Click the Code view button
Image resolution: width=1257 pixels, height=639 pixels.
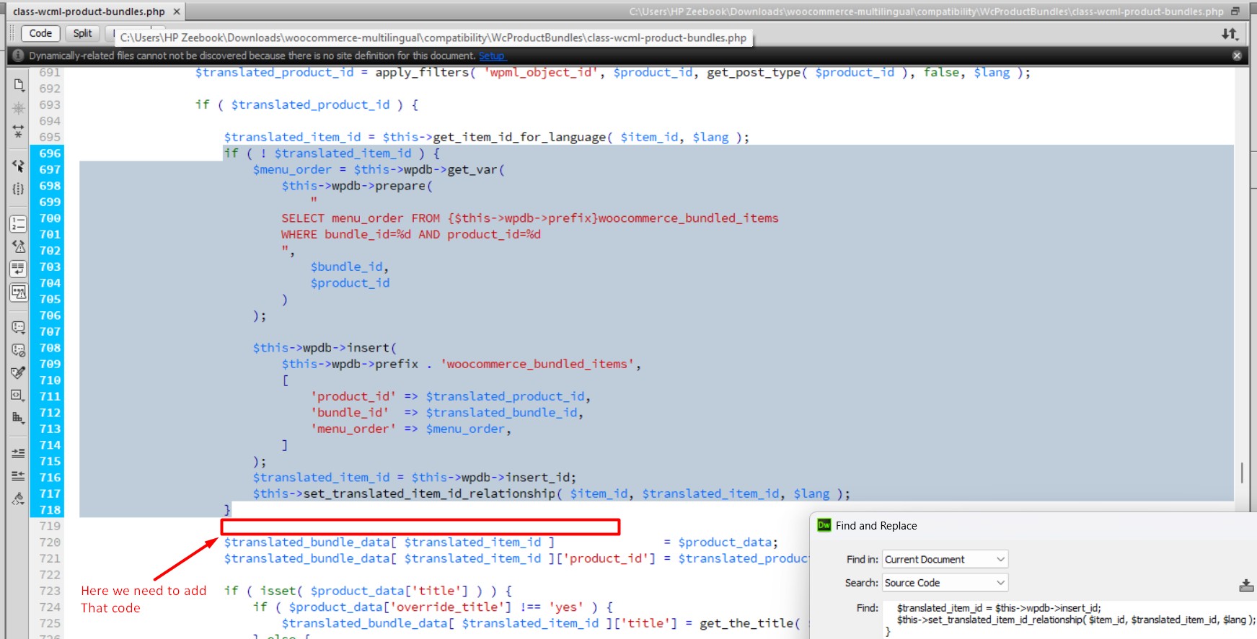[40, 33]
